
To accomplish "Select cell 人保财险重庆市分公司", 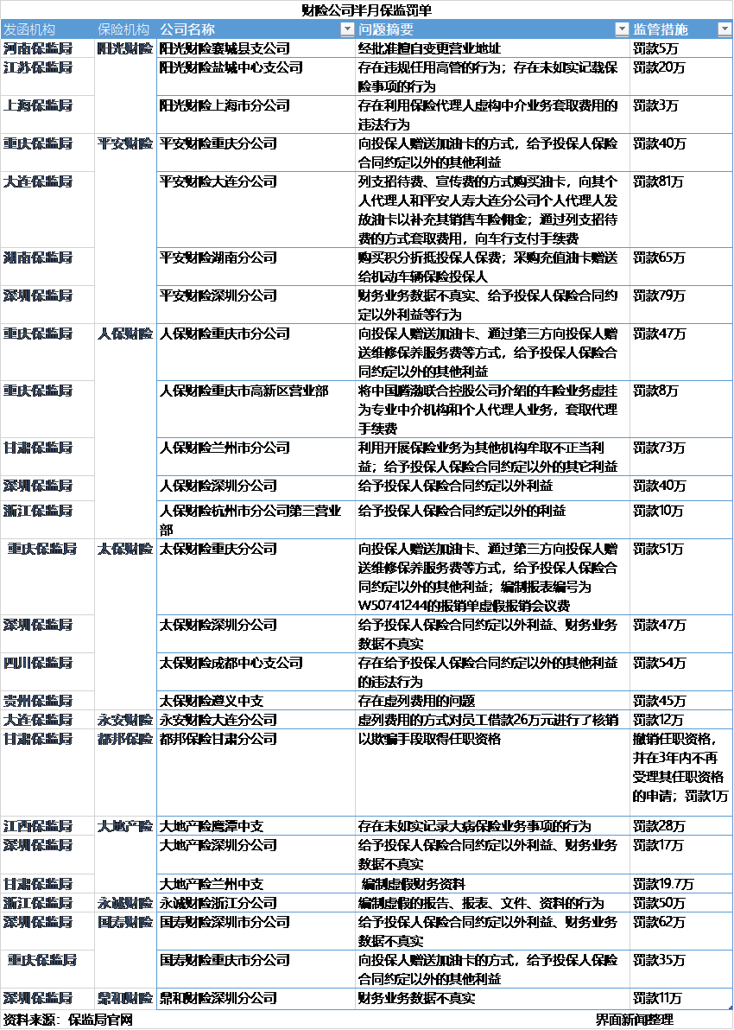I will 256,352.
